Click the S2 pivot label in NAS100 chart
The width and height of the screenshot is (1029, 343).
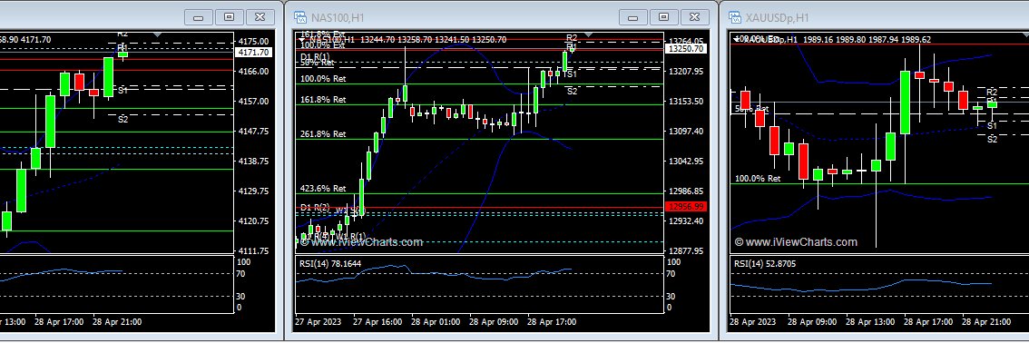573,91
